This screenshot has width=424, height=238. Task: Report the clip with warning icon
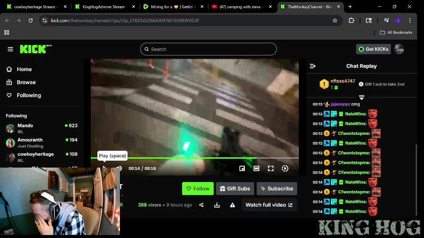point(233,205)
